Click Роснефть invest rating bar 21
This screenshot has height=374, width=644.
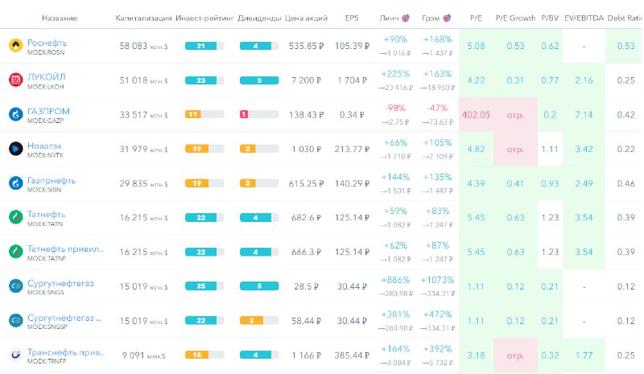(204, 46)
